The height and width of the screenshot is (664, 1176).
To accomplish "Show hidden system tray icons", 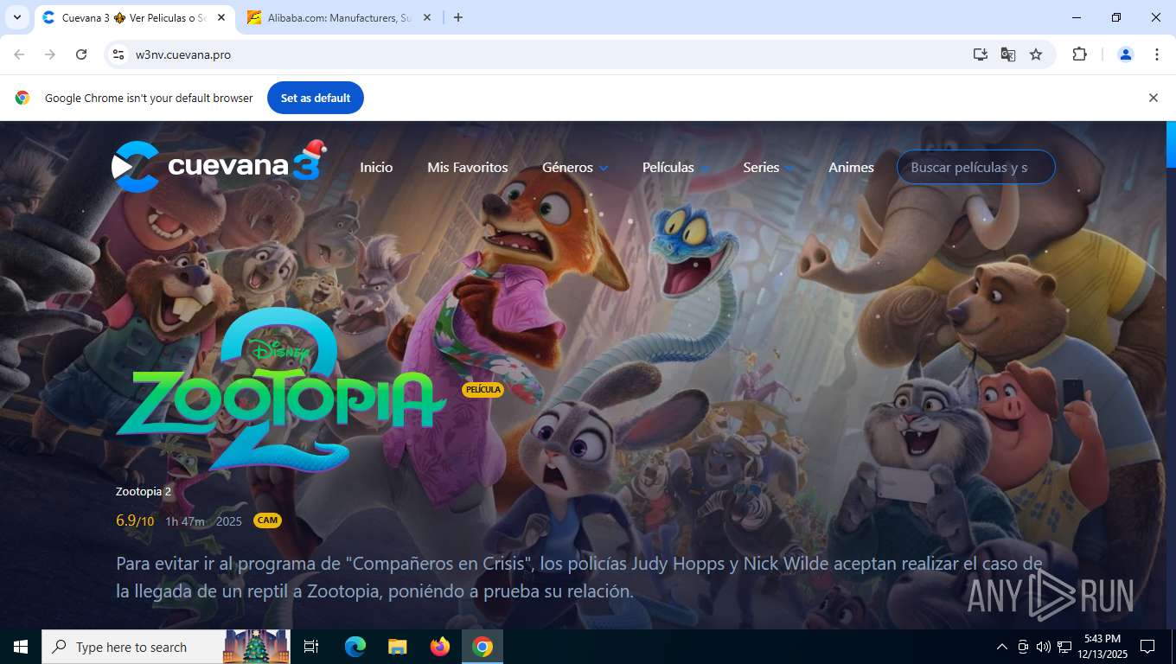I will click(1002, 647).
